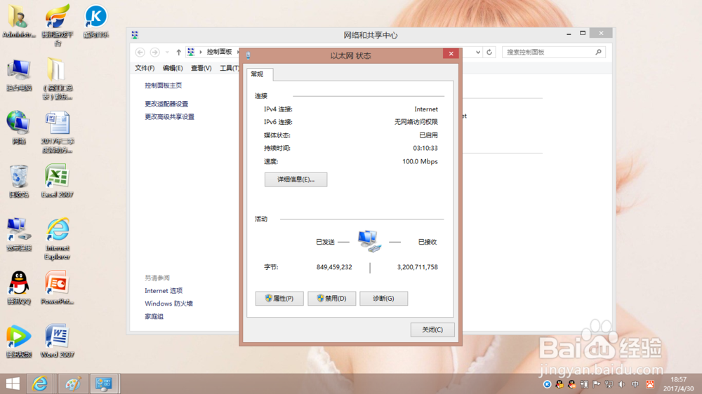Screen dimensions: 702x394
Task: Click the network computers activity icon
Action: pos(370,241)
